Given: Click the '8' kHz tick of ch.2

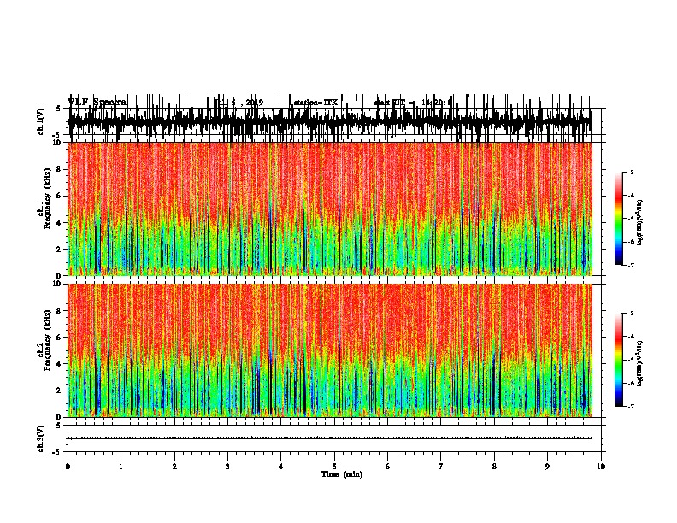Looking at the screenshot, I should click(x=59, y=310).
